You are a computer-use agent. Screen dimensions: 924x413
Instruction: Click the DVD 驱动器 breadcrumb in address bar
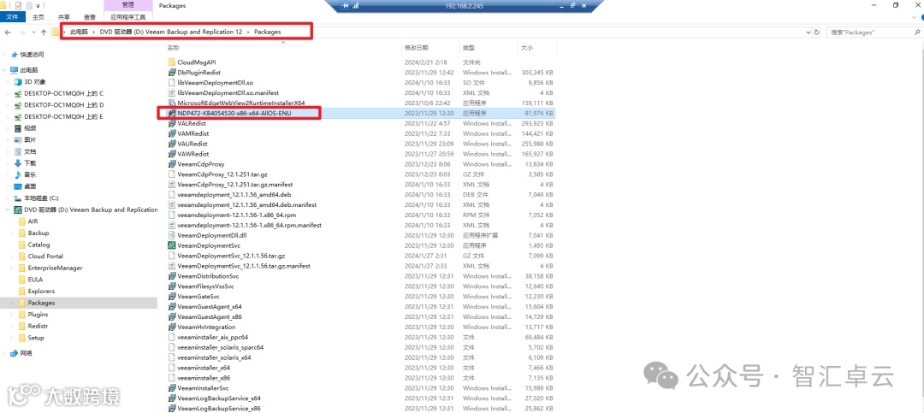coord(171,32)
